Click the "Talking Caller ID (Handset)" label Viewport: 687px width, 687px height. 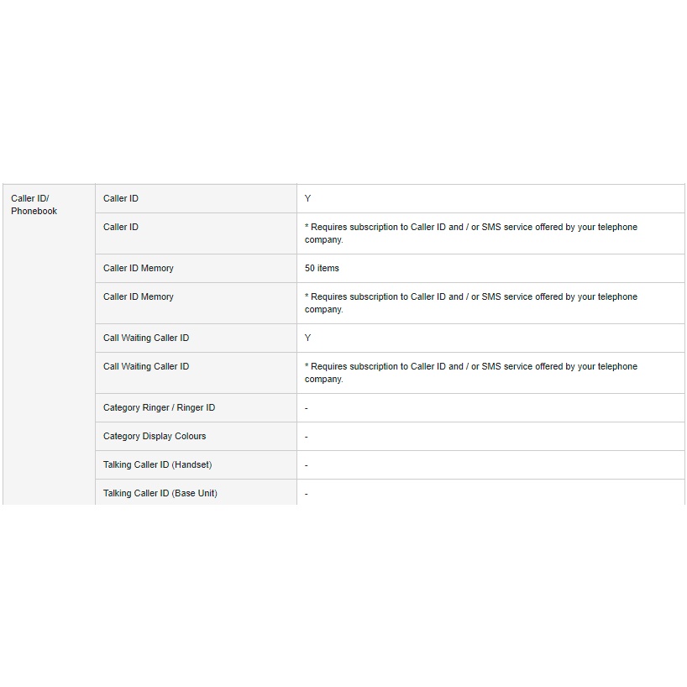(157, 465)
